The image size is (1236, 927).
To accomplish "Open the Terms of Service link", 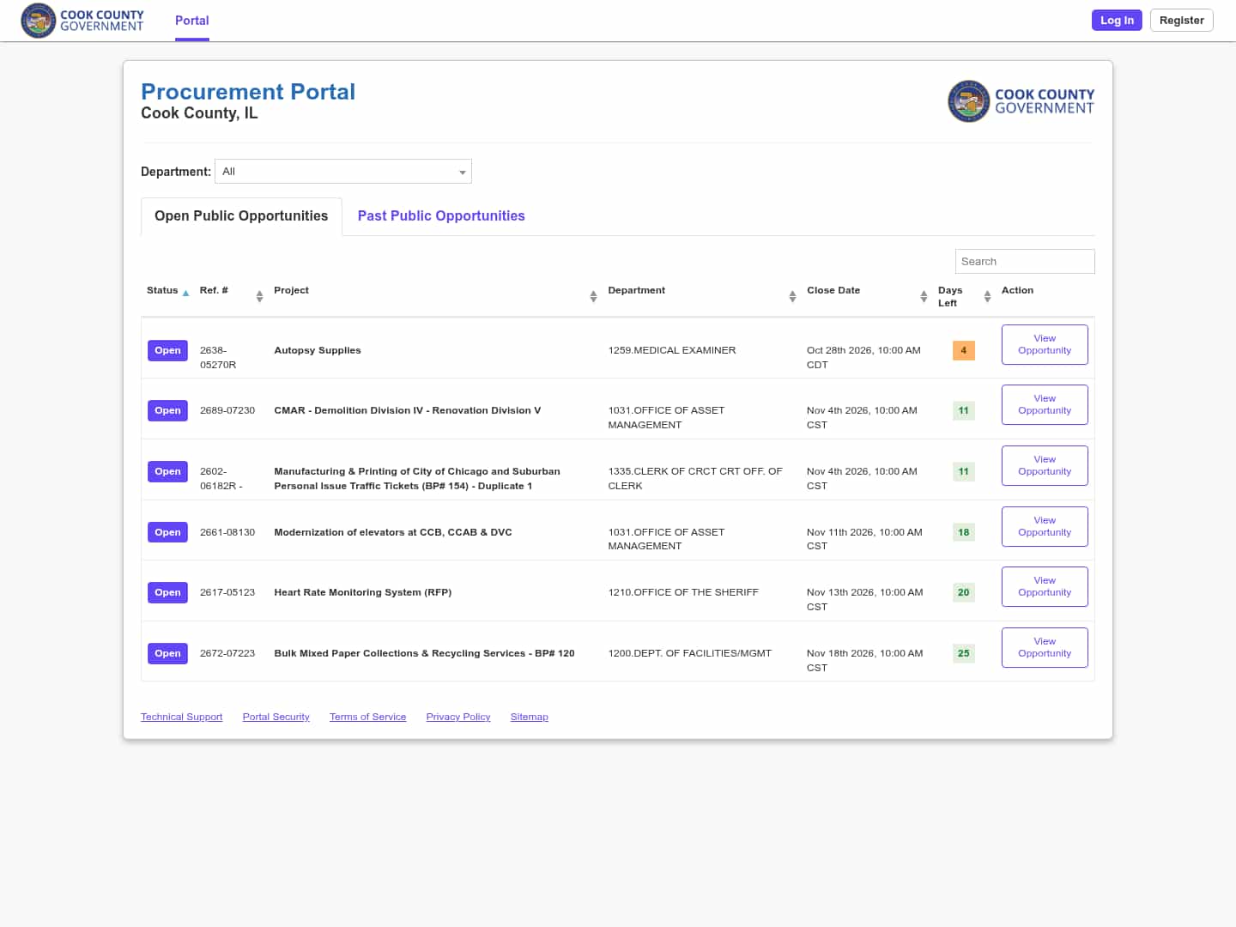I will click(x=368, y=717).
